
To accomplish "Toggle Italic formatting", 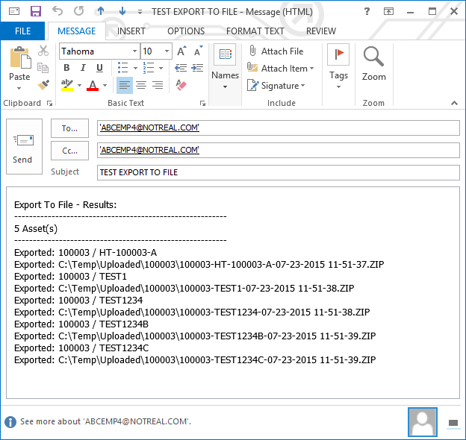I will point(81,68).
